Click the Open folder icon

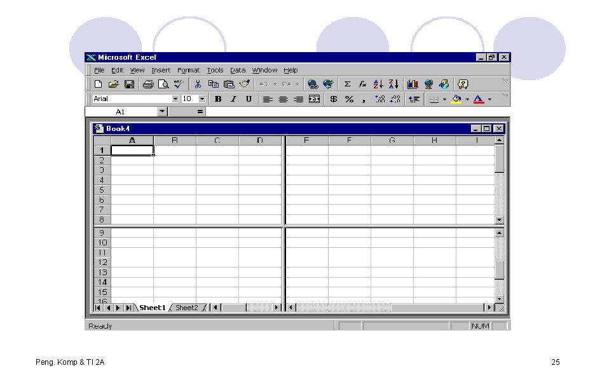point(113,84)
